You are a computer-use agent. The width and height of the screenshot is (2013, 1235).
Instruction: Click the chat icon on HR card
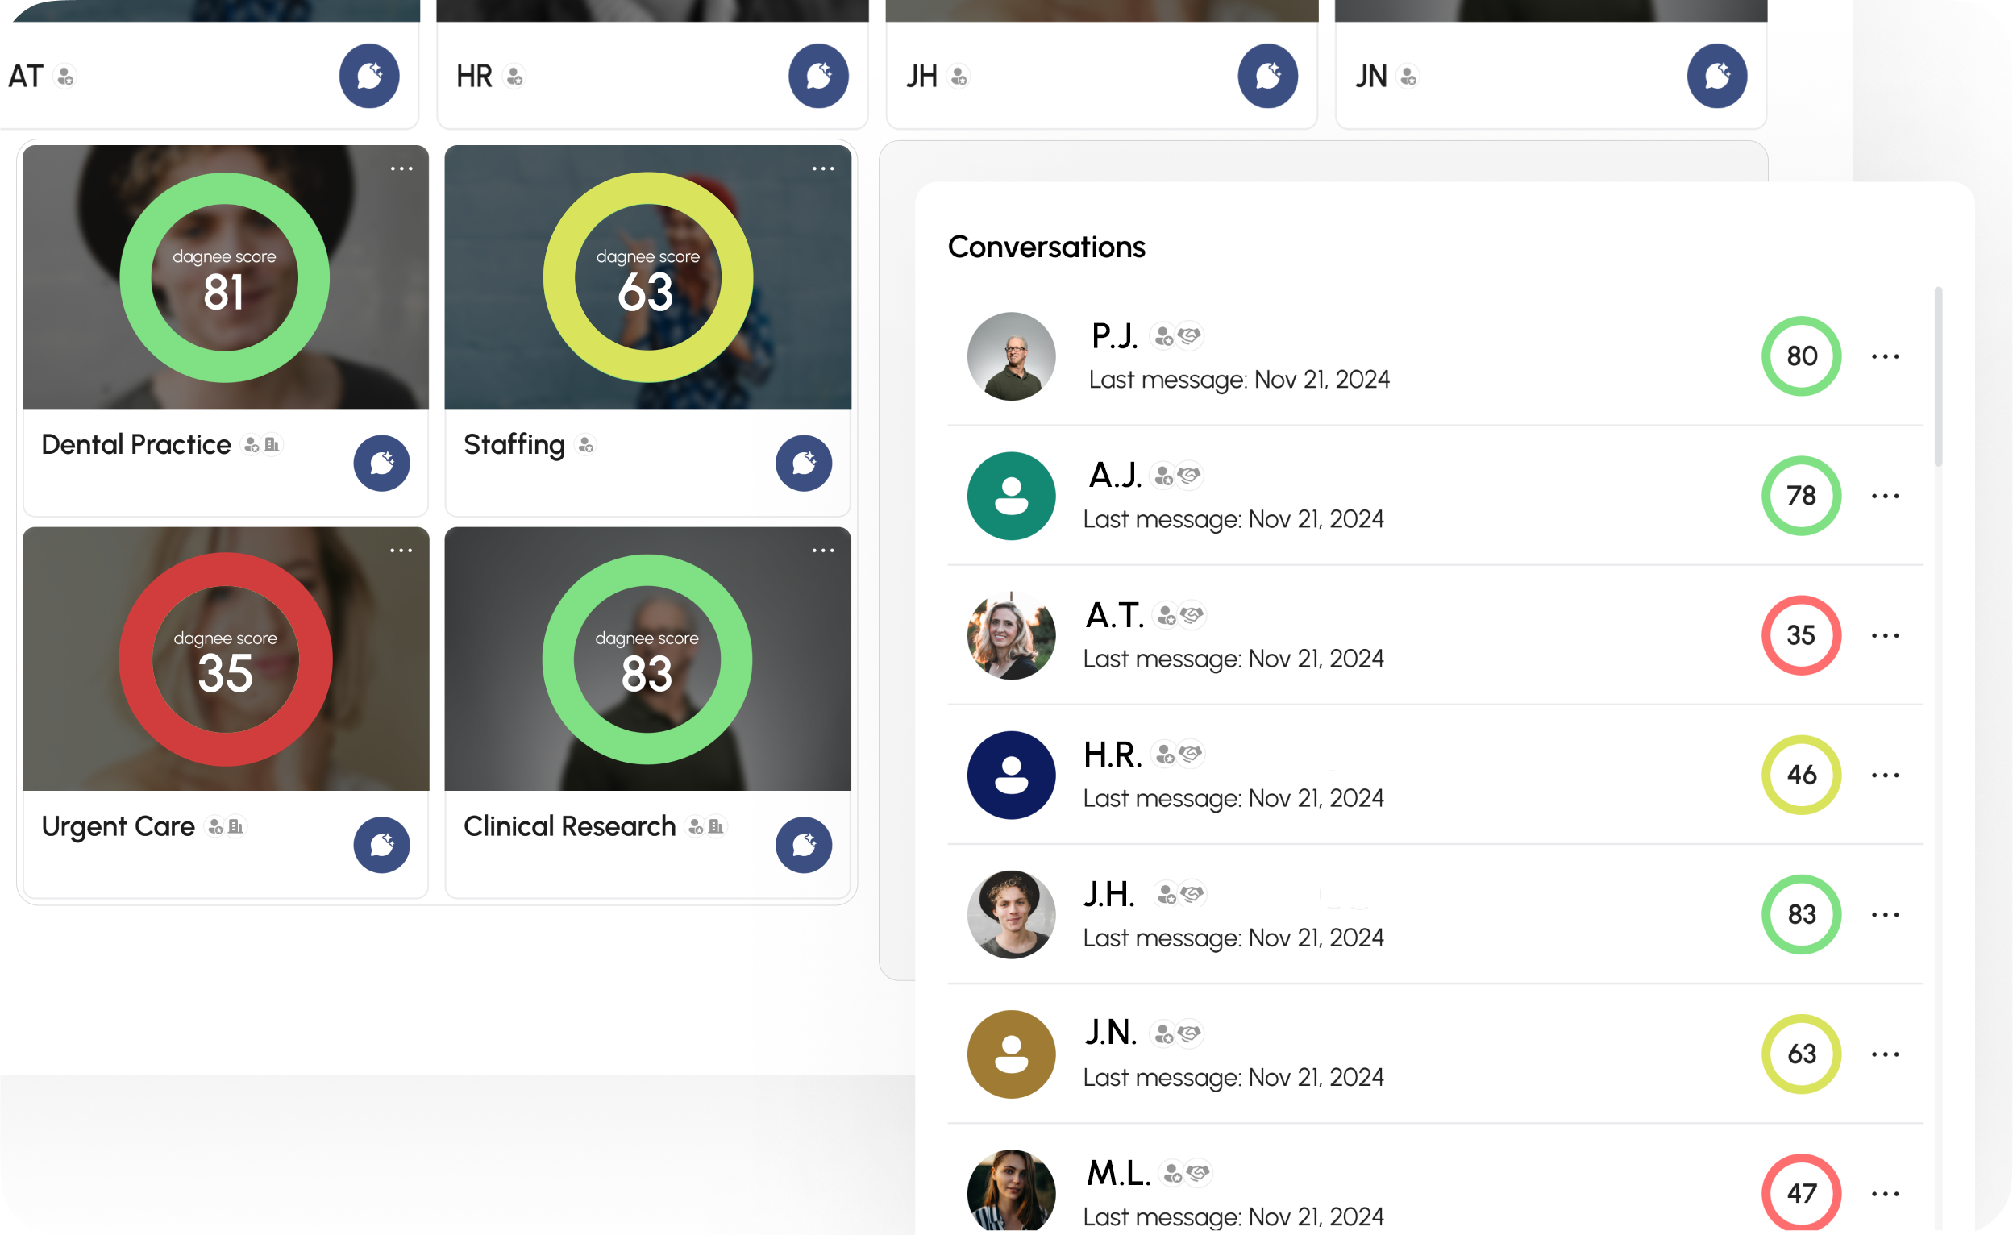click(817, 76)
